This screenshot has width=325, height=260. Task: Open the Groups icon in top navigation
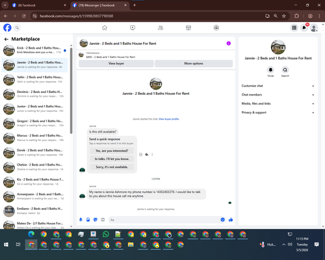click(216, 28)
